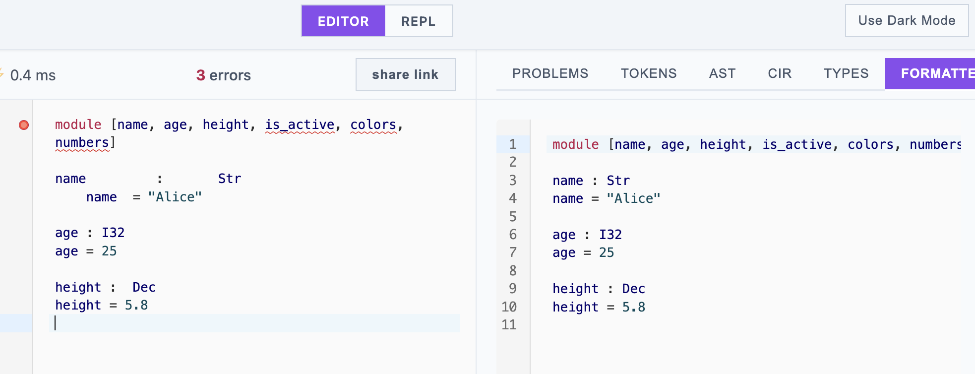Click the underlined colors identifier in editor
Screen dimensions: 975x374
point(373,125)
